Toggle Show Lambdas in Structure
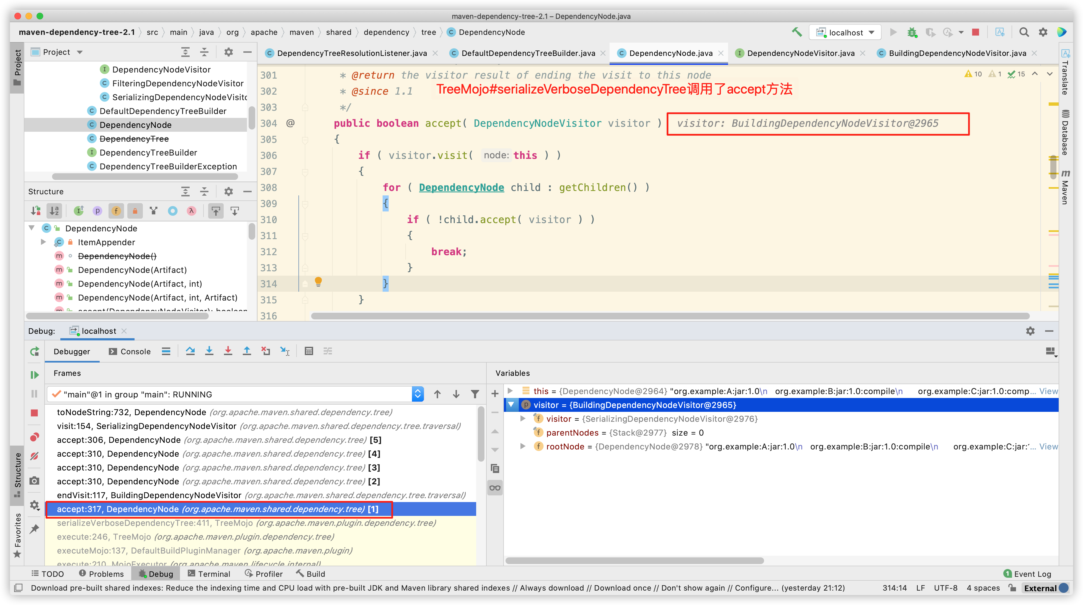Screen dimensions: 1083x605 (191, 211)
